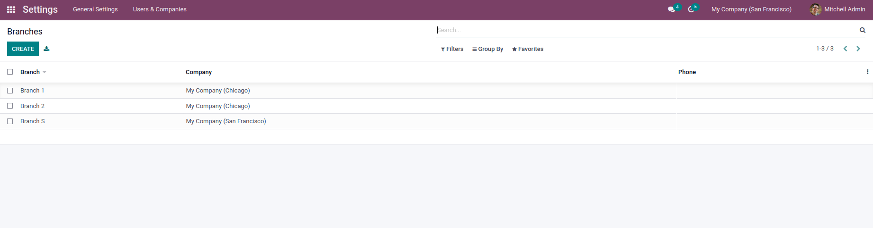
Task: Sort by Phone column header
Action: pyautogui.click(x=687, y=72)
